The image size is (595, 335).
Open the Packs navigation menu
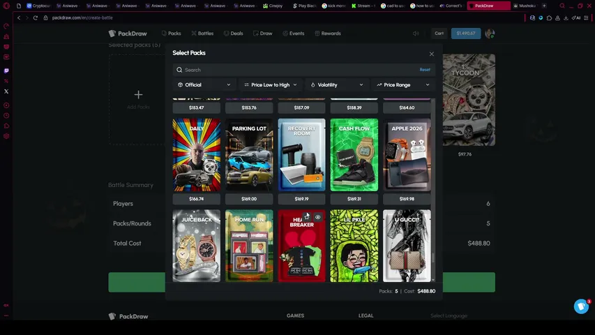[x=171, y=33]
